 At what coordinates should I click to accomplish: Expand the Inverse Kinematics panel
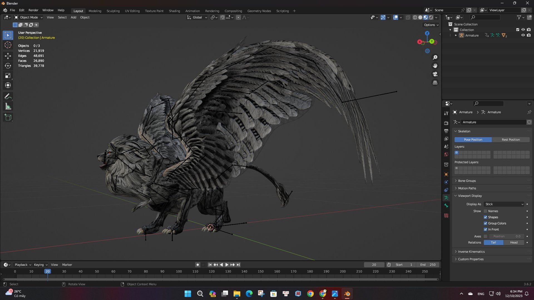tap(471, 252)
